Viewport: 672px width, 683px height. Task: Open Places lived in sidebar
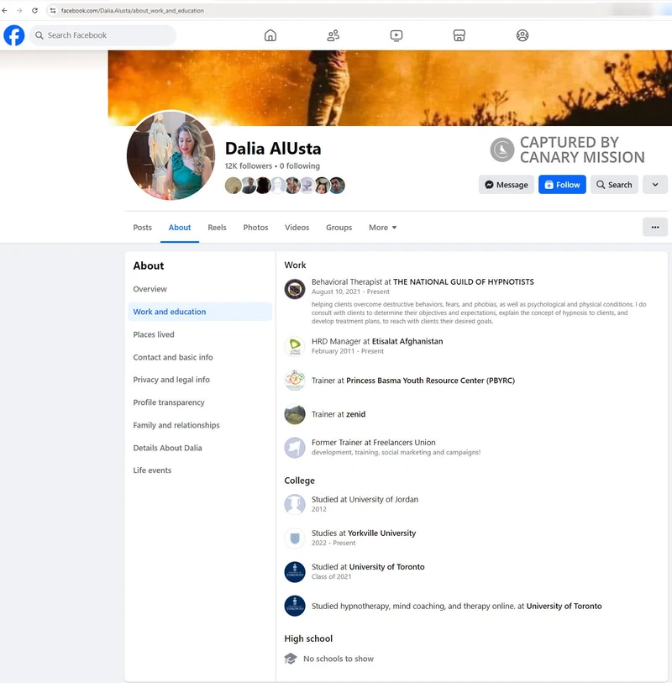(200, 334)
